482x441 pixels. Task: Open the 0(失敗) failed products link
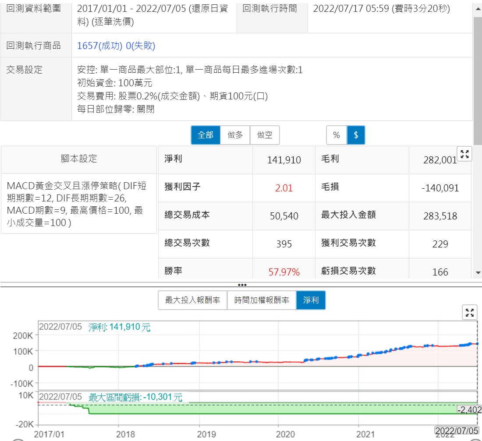pos(141,46)
